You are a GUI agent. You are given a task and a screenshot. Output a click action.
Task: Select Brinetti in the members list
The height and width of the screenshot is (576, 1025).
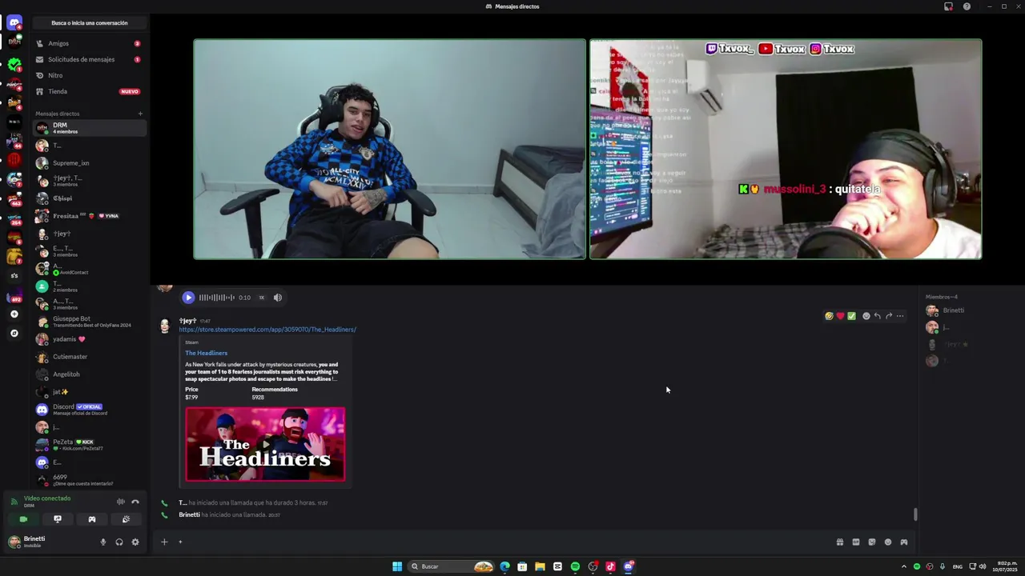coord(971,310)
